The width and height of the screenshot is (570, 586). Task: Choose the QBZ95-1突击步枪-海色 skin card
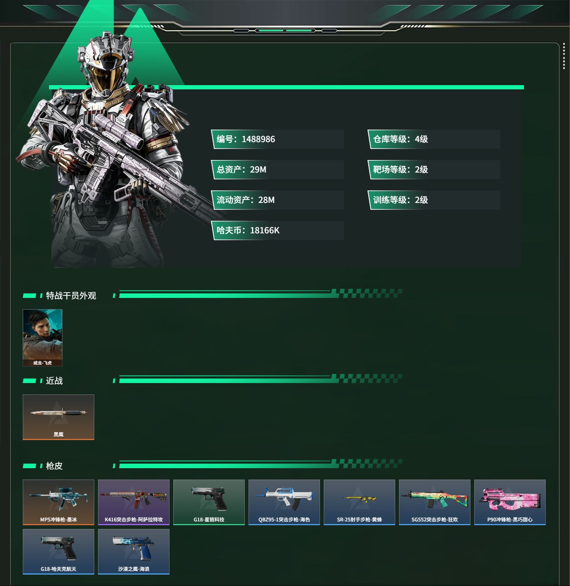[284, 502]
